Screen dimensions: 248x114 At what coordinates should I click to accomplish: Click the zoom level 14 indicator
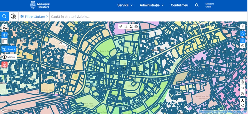(x=242, y=88)
